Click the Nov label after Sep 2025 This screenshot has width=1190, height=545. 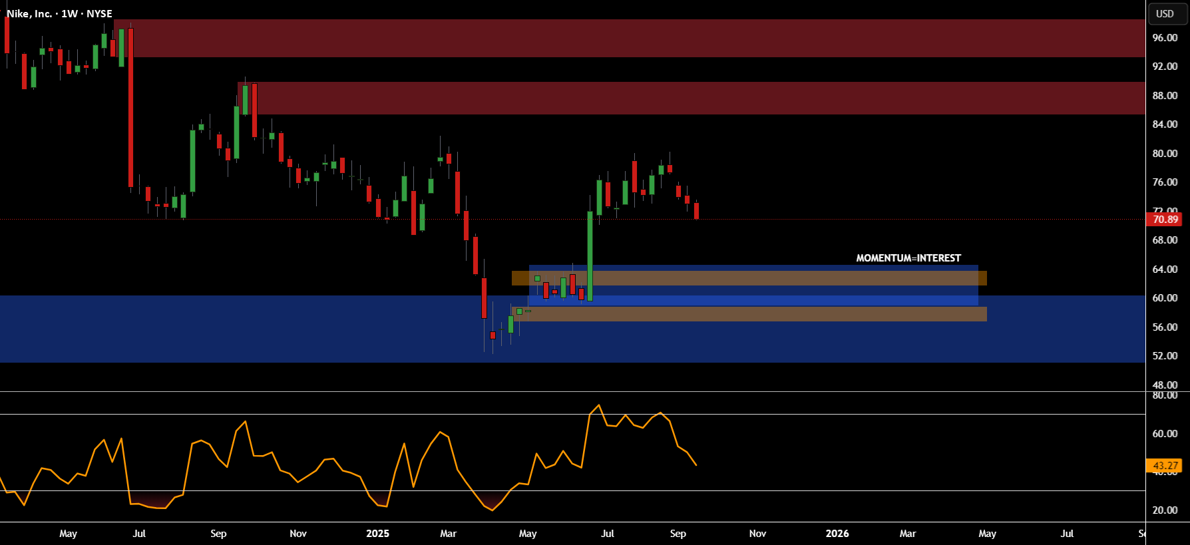click(757, 534)
